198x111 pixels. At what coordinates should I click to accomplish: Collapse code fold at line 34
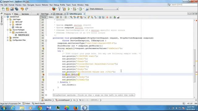[46, 40]
